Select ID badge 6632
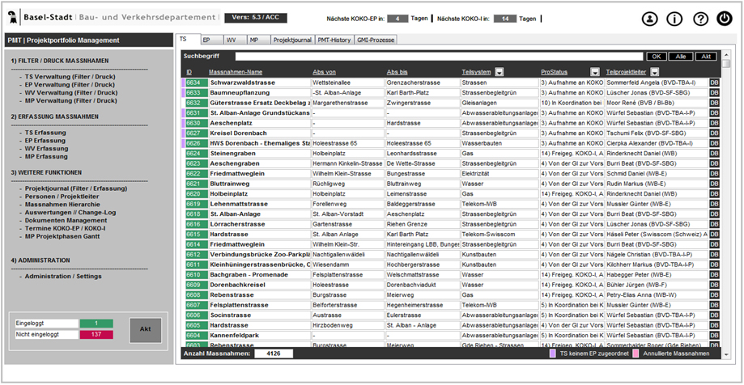744x385 pixels. point(193,103)
